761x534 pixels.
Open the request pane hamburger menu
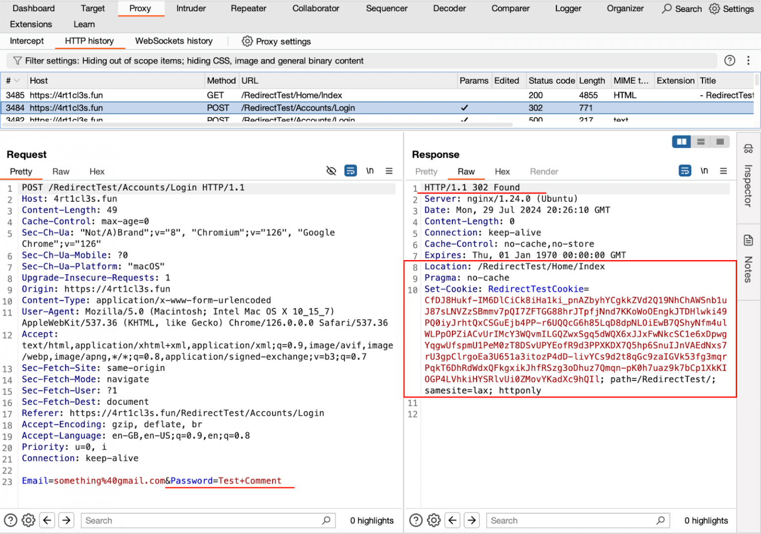click(x=389, y=170)
